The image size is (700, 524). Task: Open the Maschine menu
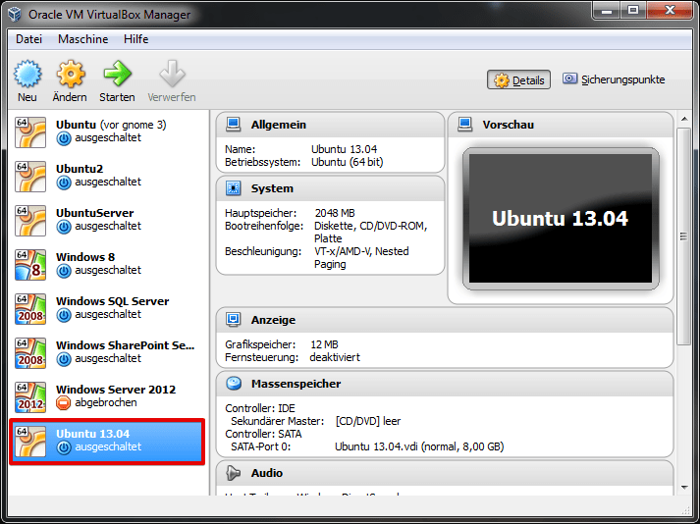83,39
